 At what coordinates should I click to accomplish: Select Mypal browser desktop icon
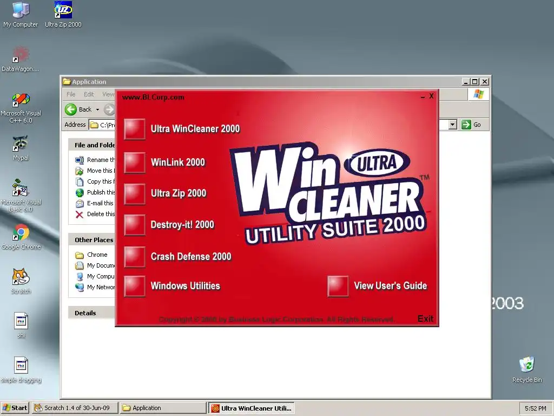pyautogui.click(x=21, y=148)
